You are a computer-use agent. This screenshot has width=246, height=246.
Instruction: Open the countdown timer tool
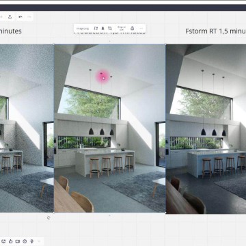[25, 241]
